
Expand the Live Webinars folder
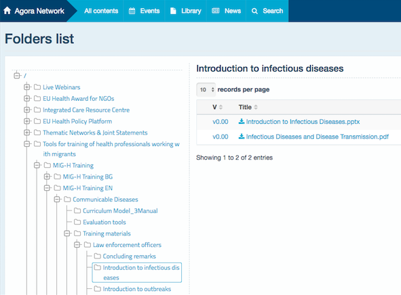(x=27, y=87)
